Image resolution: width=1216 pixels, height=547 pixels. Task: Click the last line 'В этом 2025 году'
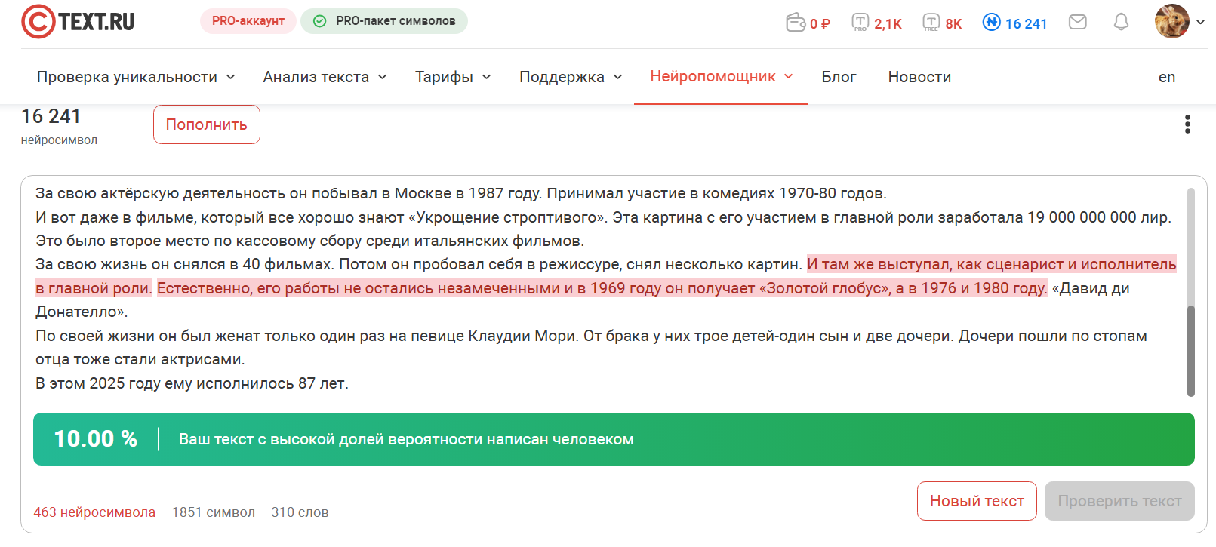[x=192, y=383]
